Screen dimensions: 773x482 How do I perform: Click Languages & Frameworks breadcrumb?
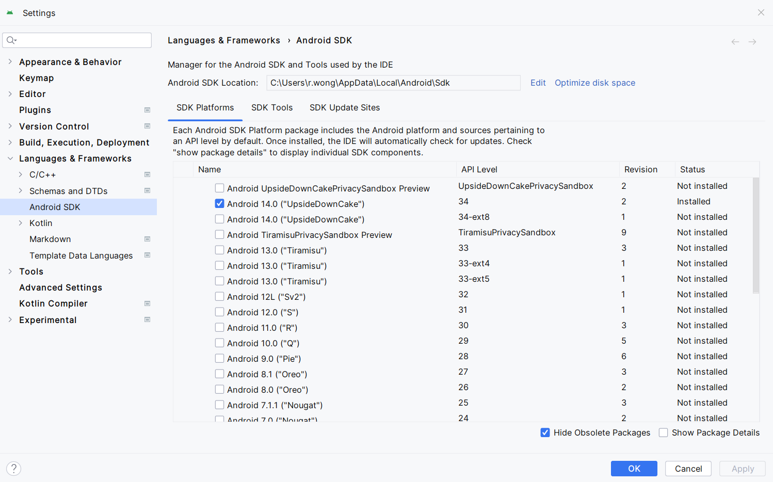click(x=224, y=40)
